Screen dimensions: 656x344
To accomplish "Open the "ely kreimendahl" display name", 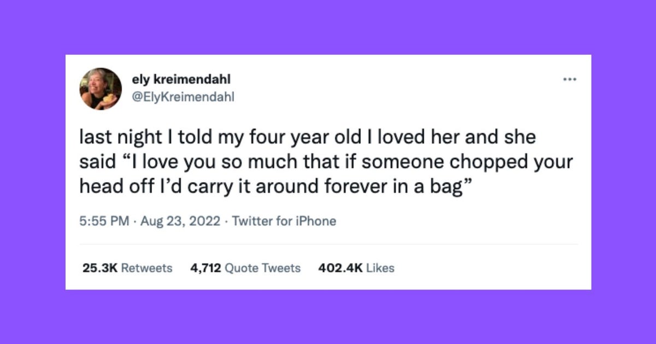I will (x=181, y=80).
